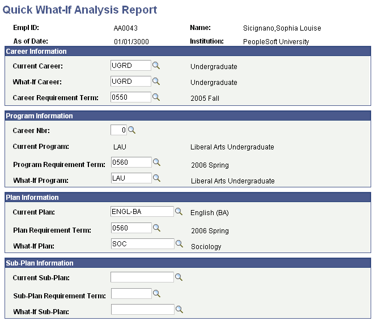Open lookup for Career Requirement Term
The height and width of the screenshot is (321, 374).
tap(156, 97)
